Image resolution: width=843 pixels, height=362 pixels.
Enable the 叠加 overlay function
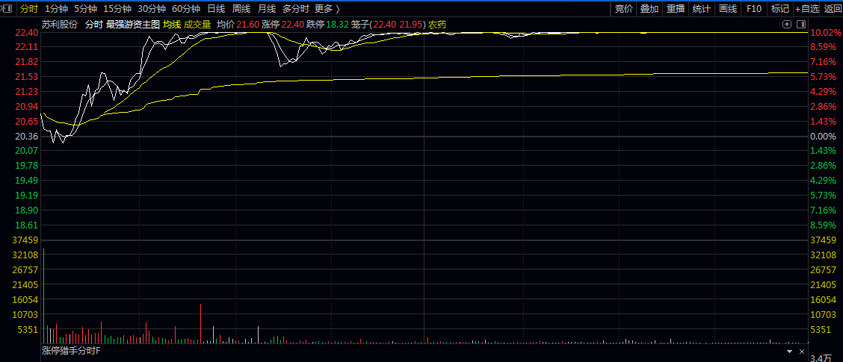[x=649, y=9]
